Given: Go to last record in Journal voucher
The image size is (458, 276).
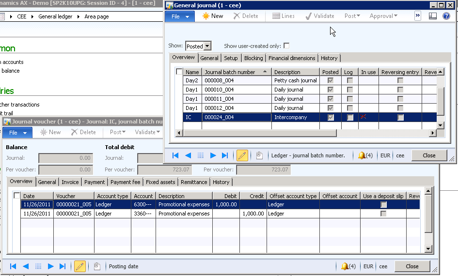Looking at the screenshot, I should (62, 266).
